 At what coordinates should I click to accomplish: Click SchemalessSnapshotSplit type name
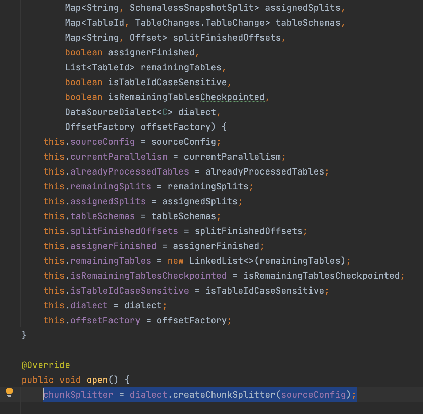coord(194,8)
